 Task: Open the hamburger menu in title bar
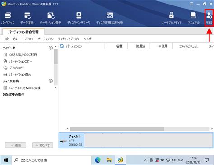point(191,4)
